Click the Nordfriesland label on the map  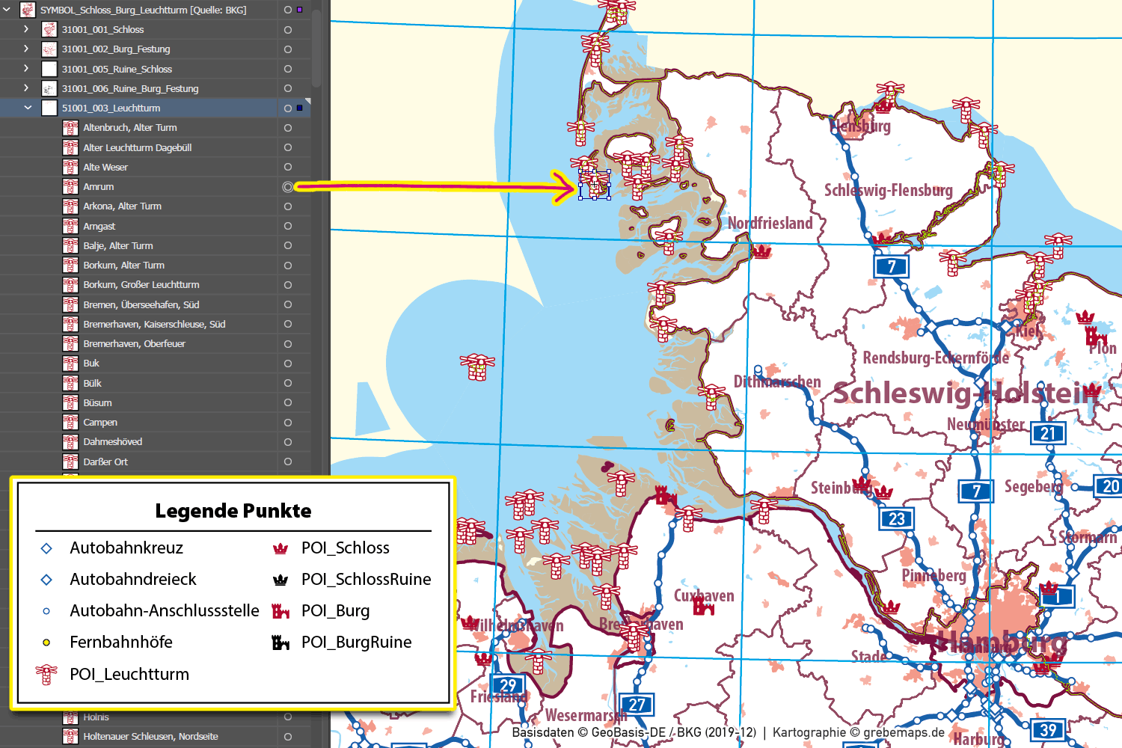(x=770, y=223)
